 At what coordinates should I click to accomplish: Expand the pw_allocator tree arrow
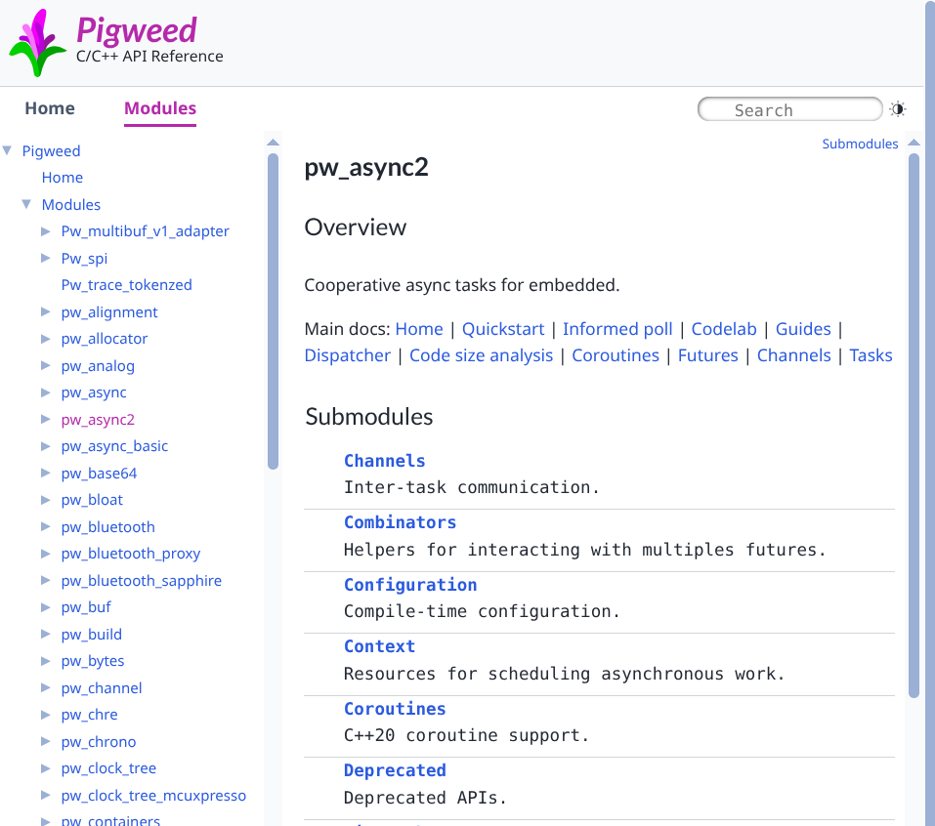pos(45,339)
